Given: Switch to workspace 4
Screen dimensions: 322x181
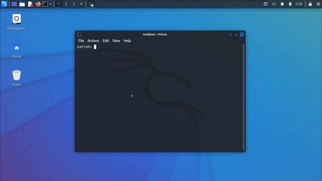Looking at the screenshot, I should coord(81,4).
